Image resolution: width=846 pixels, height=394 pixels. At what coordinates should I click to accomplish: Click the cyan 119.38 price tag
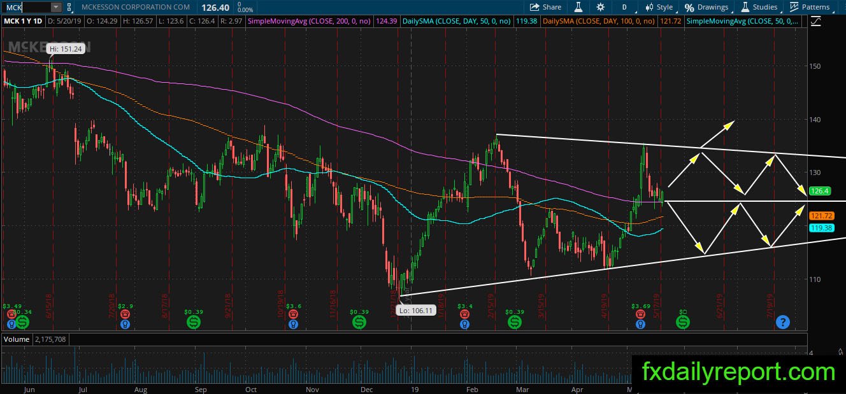[821, 227]
